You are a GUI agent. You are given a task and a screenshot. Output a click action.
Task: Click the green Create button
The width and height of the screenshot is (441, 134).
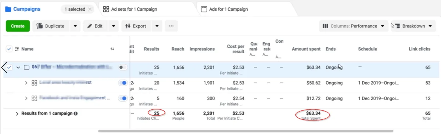coord(18,26)
